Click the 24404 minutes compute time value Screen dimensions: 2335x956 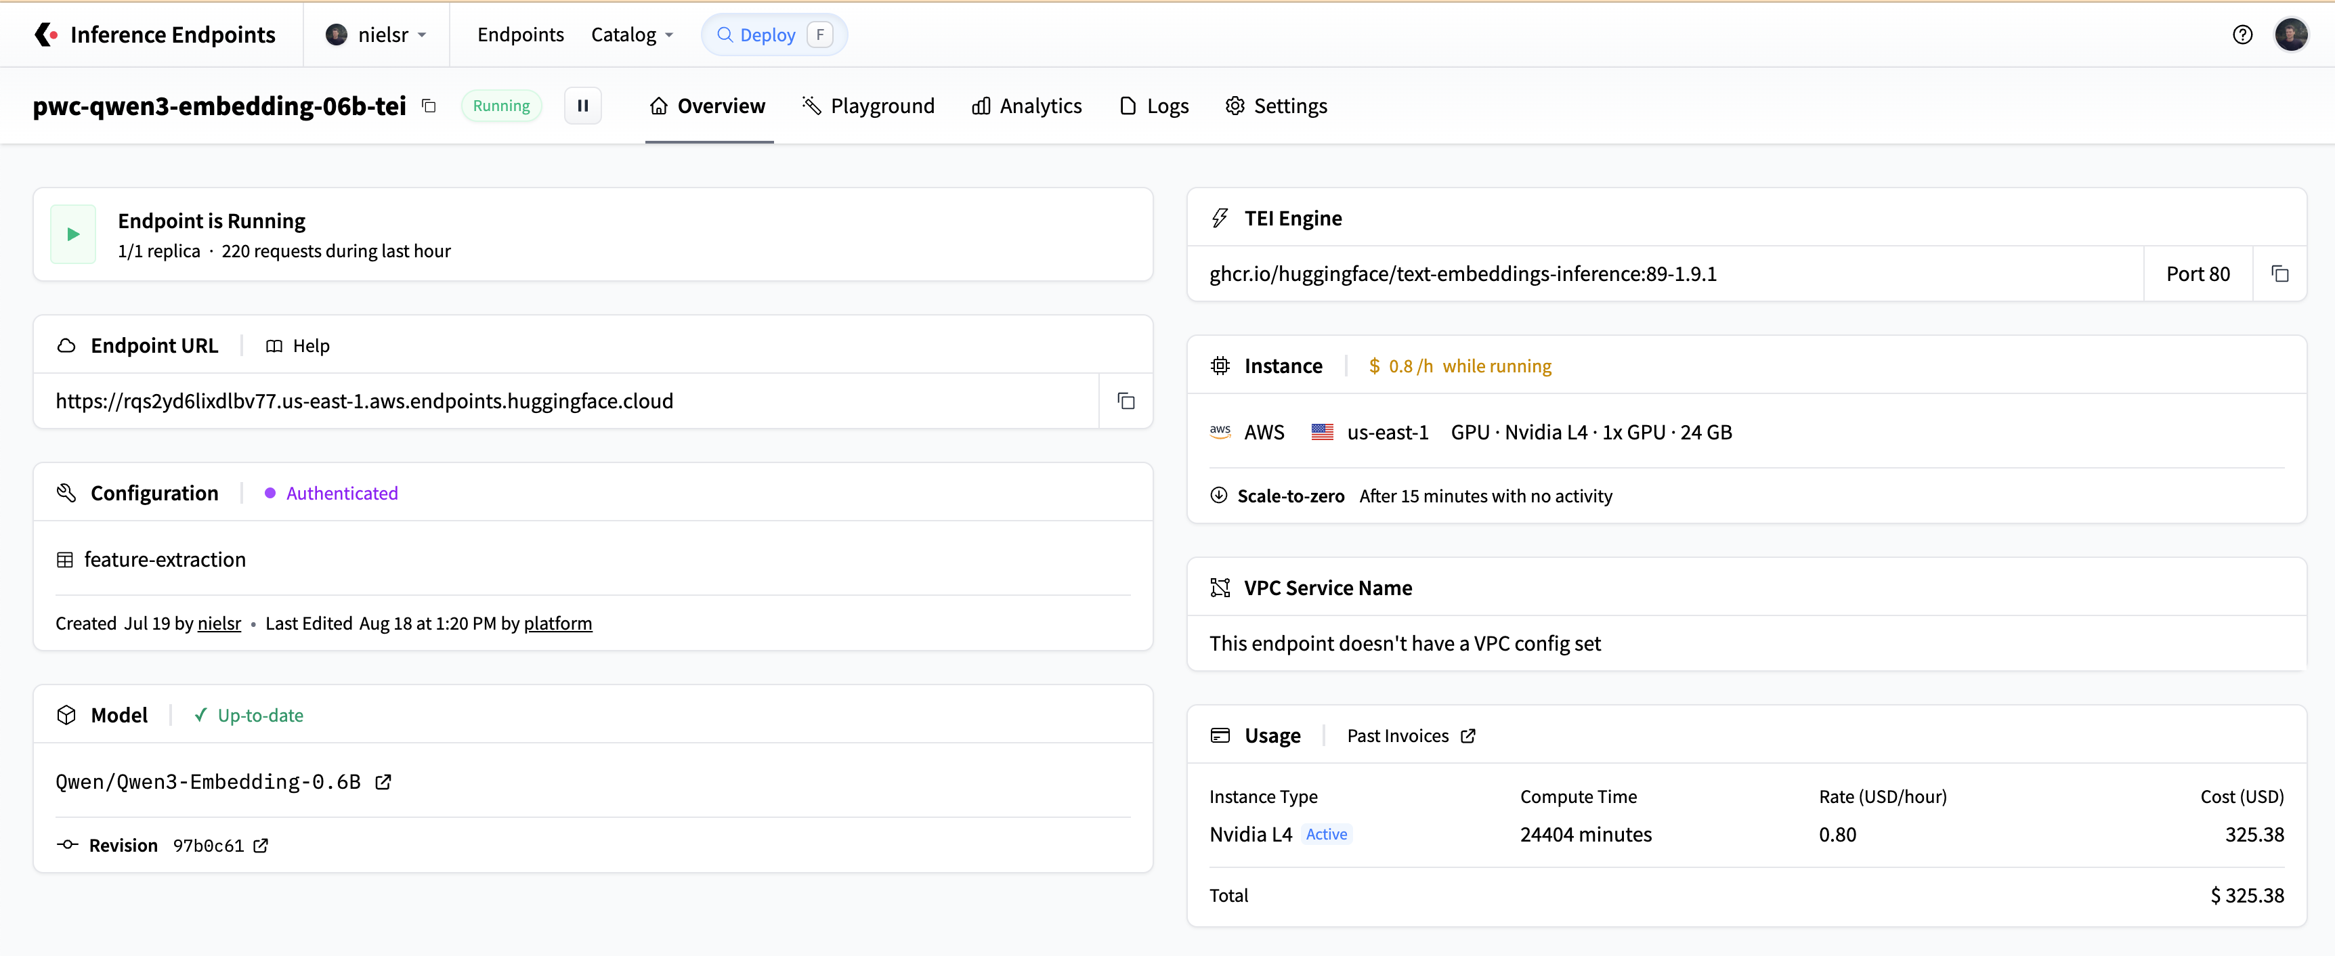1585,835
